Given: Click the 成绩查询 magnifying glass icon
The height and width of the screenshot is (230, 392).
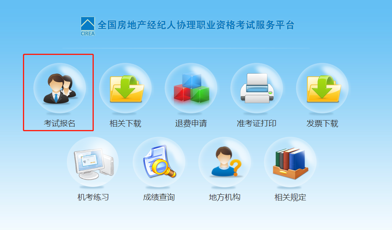Looking at the screenshot, I should click(159, 162).
